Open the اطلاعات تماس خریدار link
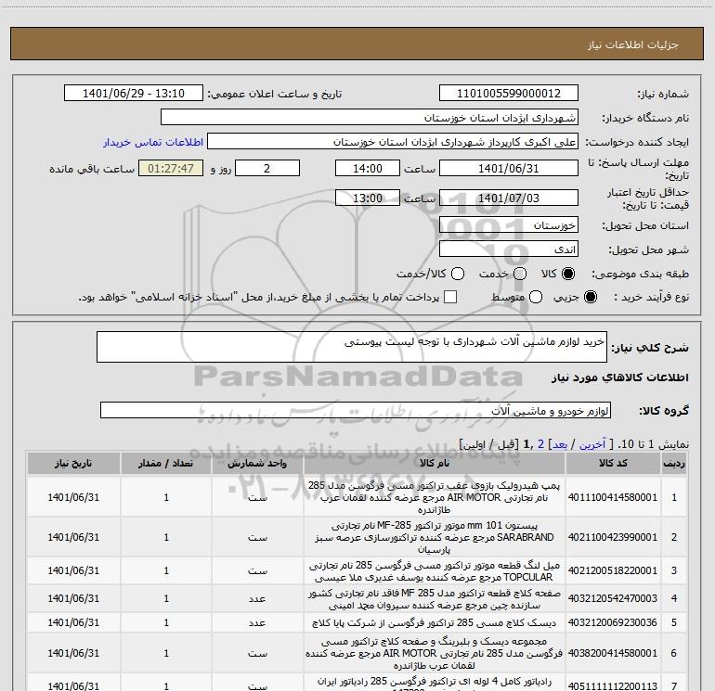The image size is (715, 691). point(153,142)
